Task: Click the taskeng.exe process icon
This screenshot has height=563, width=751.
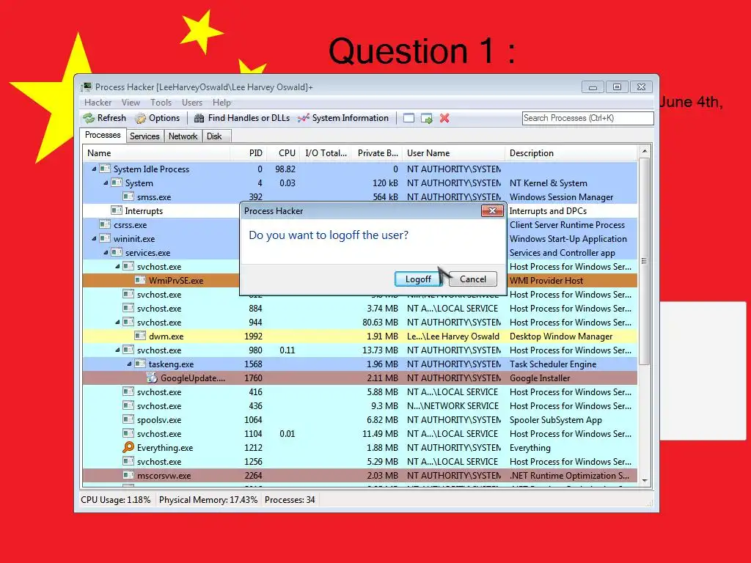Action: pyautogui.click(x=140, y=364)
